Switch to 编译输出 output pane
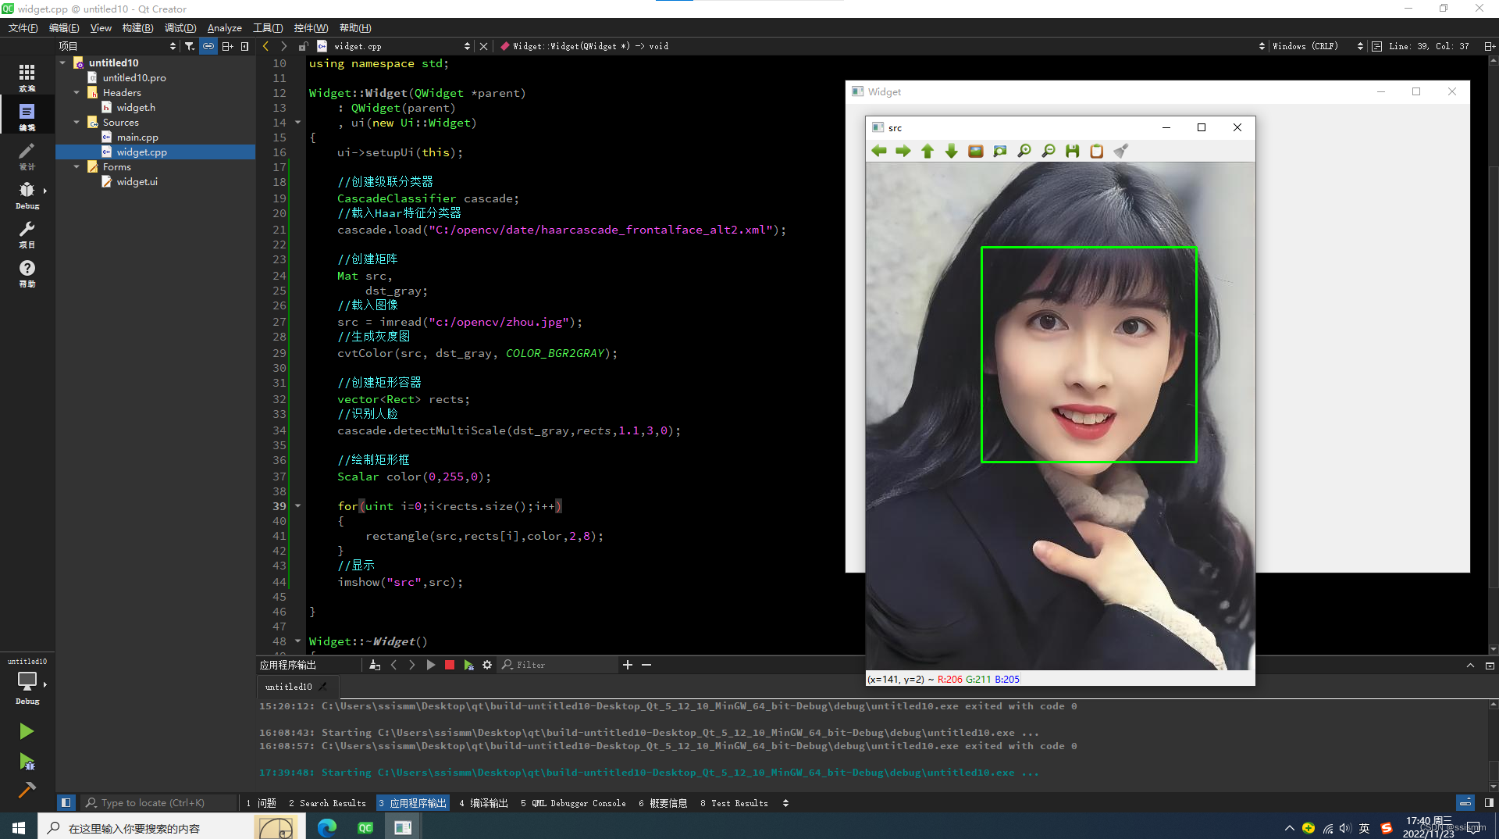Screen dimensions: 1499x839 pyautogui.click(x=483, y=803)
